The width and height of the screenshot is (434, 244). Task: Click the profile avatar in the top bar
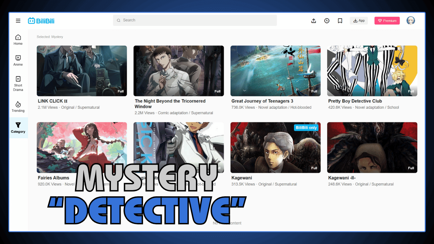pos(411,20)
